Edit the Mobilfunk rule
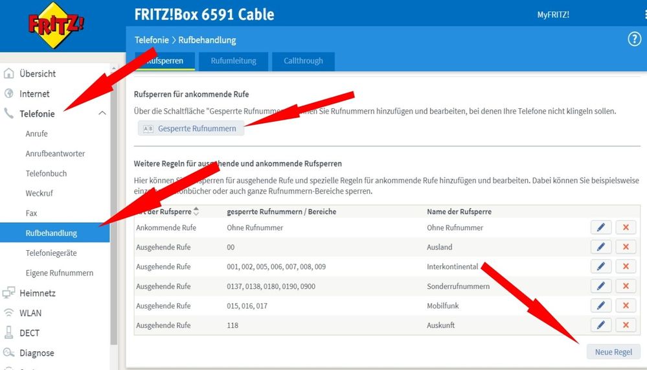 tap(601, 306)
